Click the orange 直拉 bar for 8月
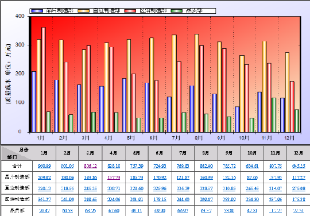Image resolution: width=310 pixels, height=216 pixels. (x=196, y=83)
